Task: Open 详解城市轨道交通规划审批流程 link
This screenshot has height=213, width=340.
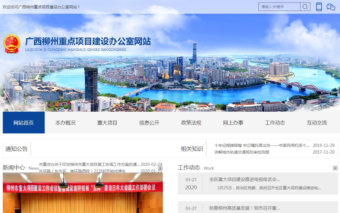Action: coord(242,152)
